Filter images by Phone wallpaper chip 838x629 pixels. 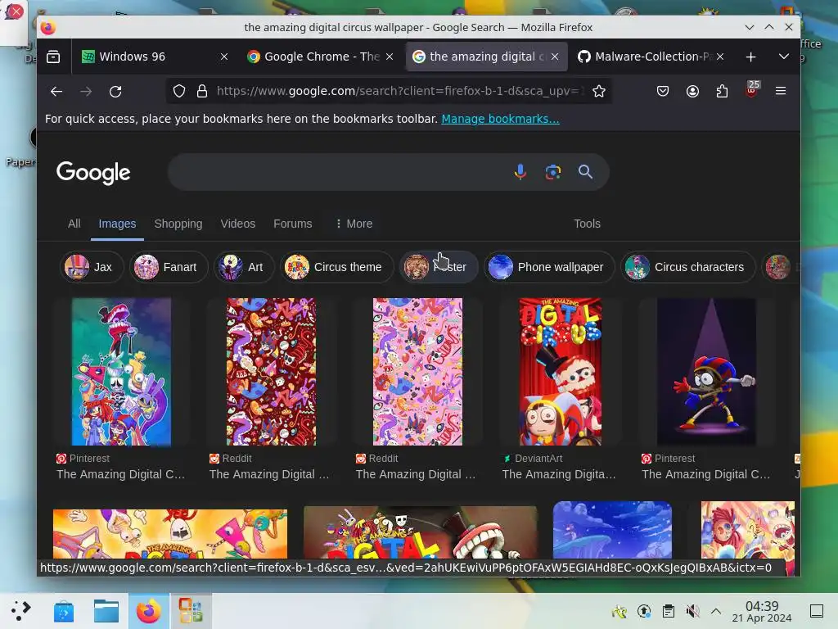click(x=549, y=267)
